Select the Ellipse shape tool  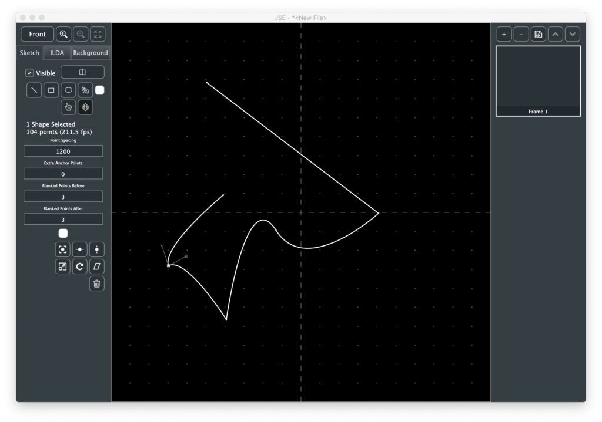68,90
